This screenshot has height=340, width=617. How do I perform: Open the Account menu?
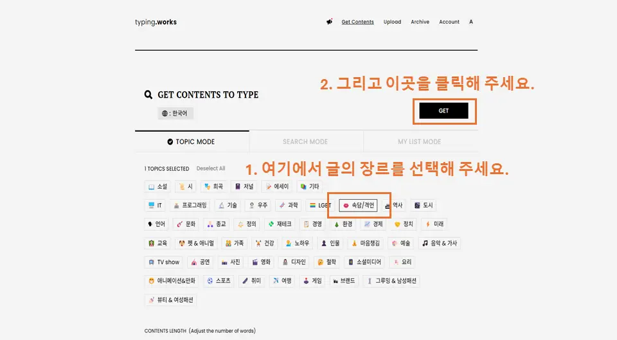click(449, 22)
